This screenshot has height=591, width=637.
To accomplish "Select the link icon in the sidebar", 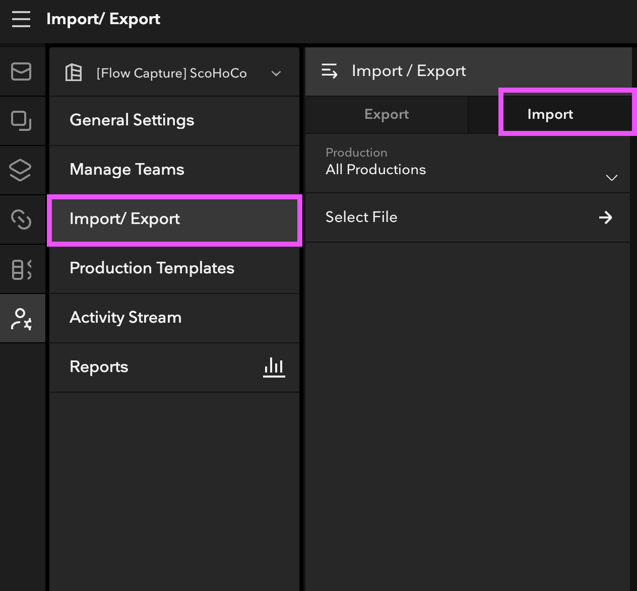I will (21, 219).
